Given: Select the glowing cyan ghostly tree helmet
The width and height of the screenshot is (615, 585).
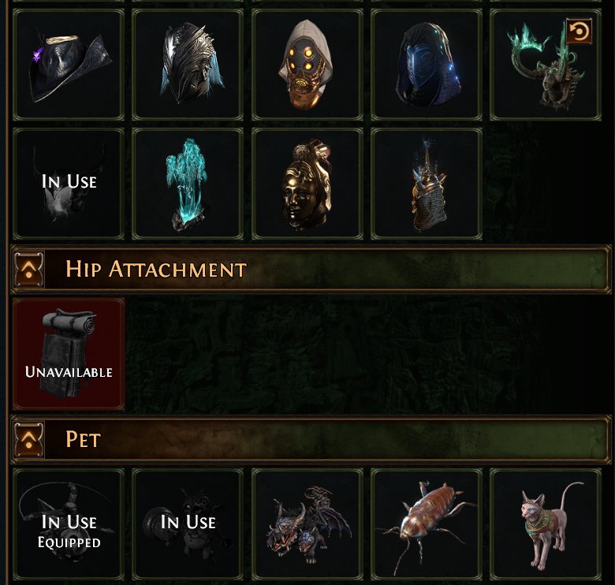Looking at the screenshot, I should (188, 184).
